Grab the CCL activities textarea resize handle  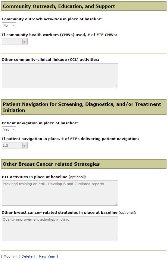tap(116, 86)
